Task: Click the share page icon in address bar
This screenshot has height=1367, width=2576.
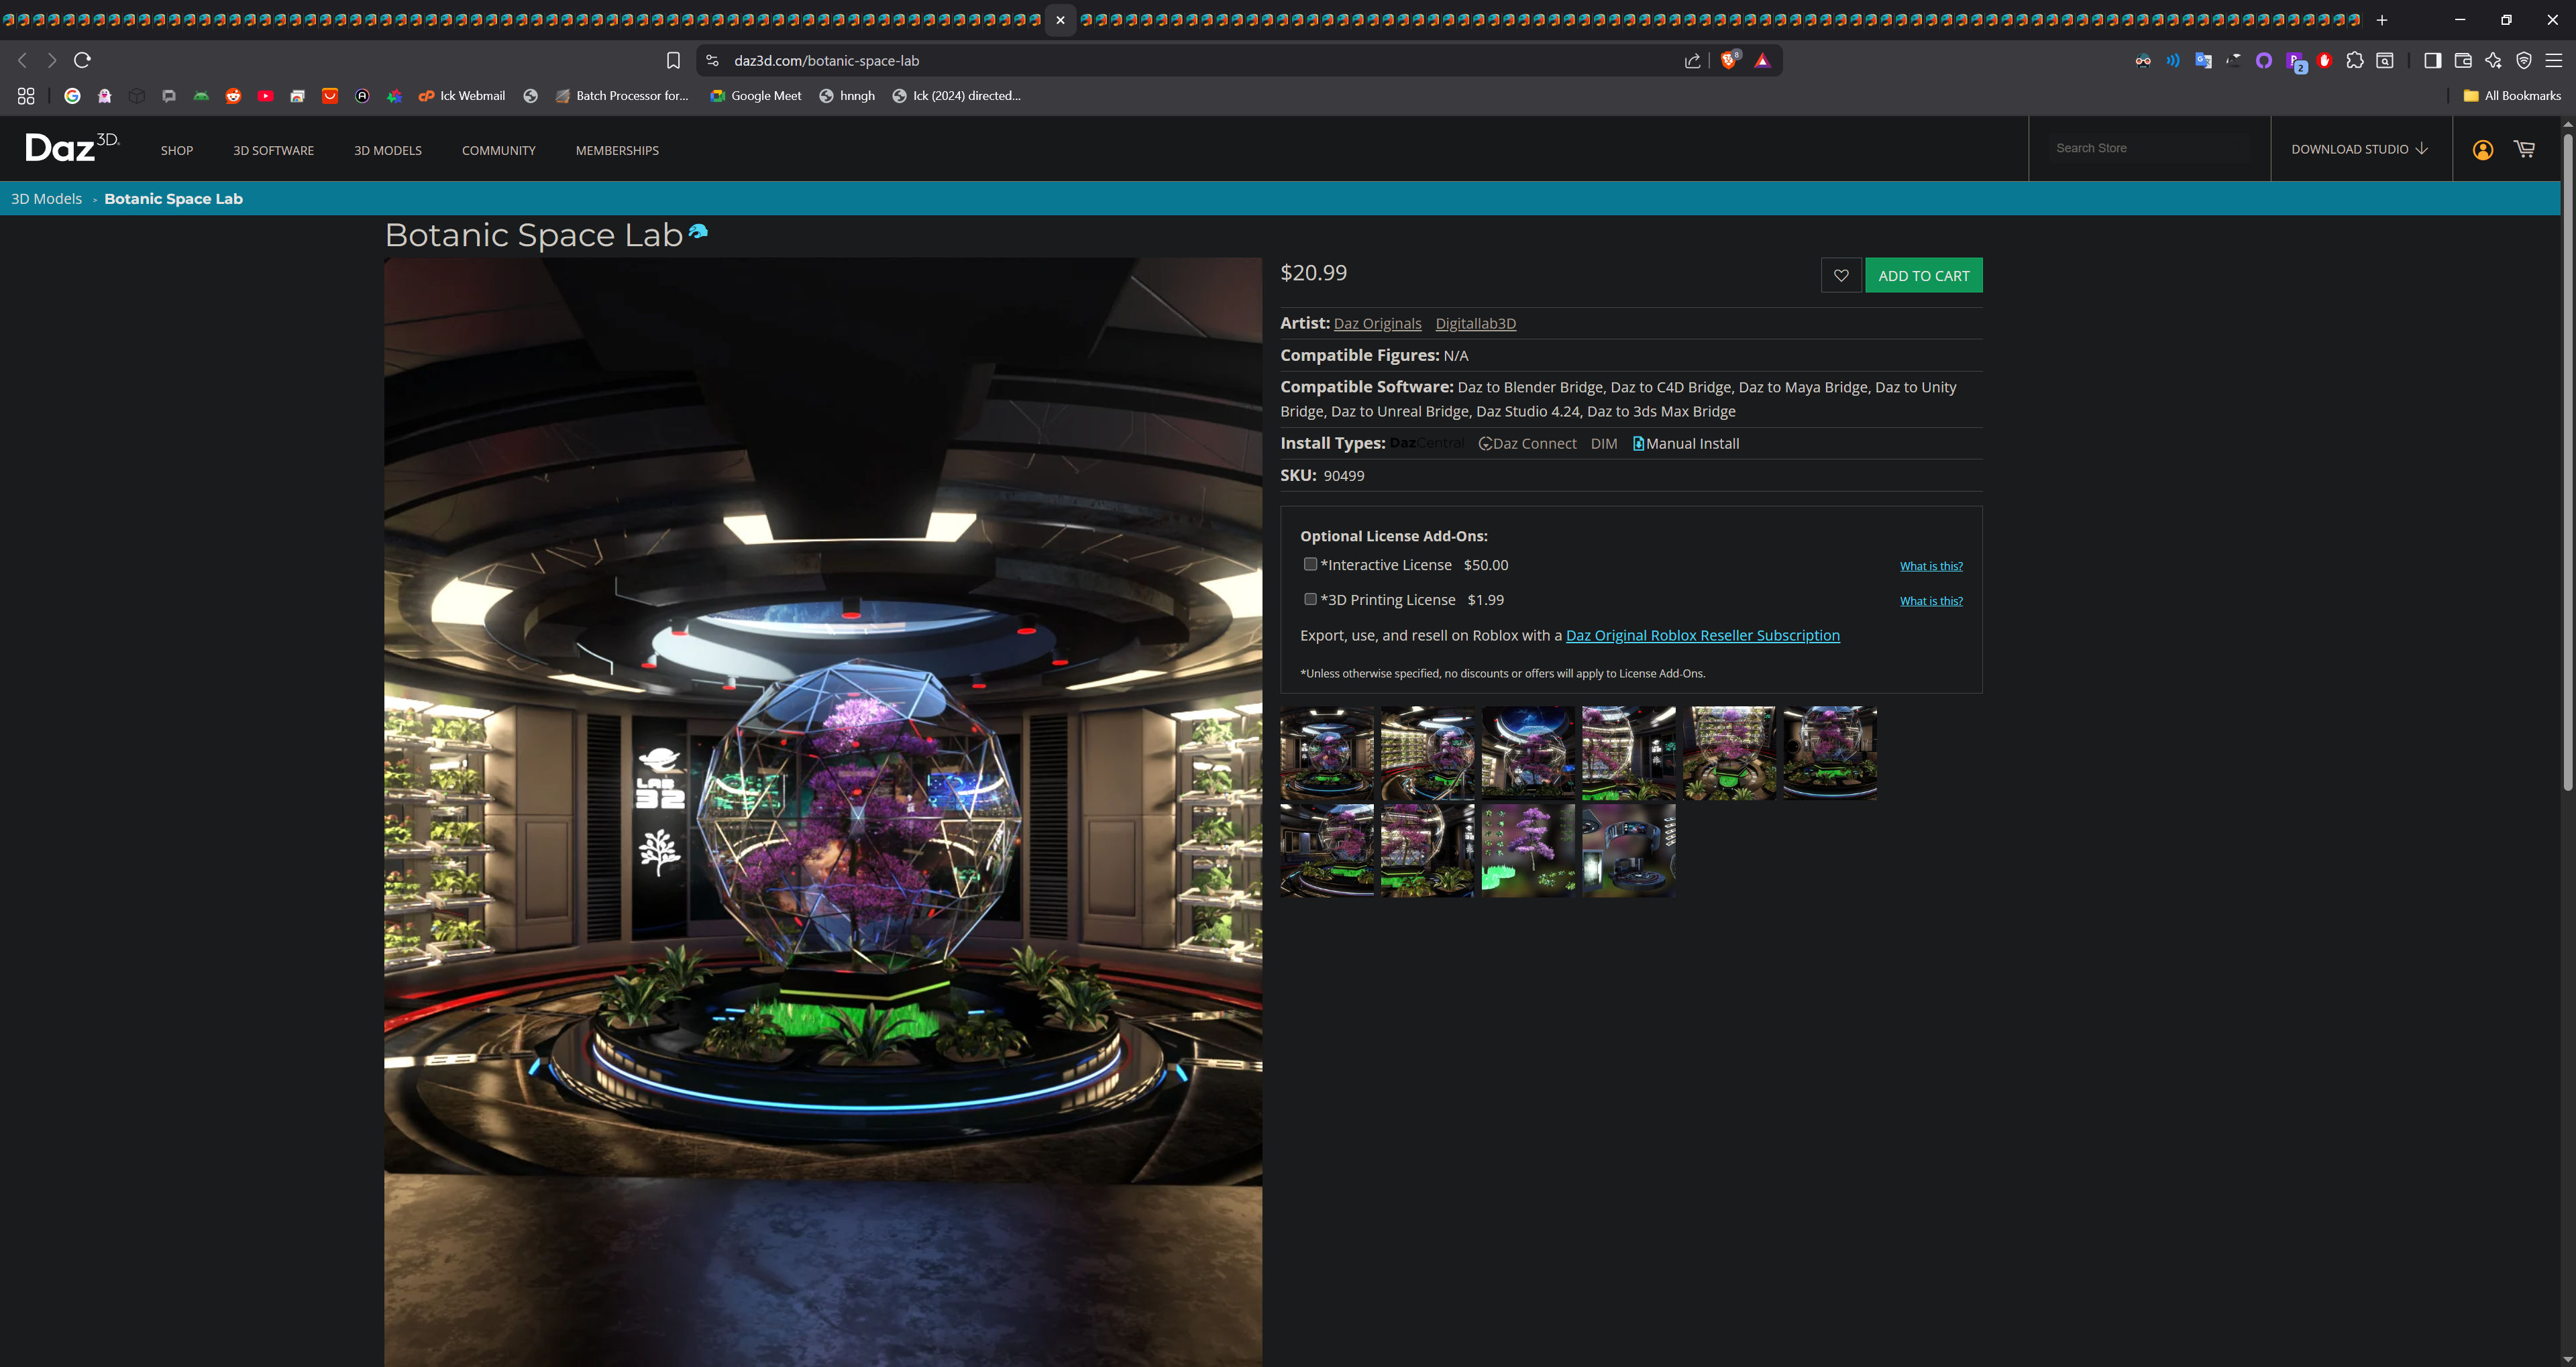Action: pos(1692,61)
